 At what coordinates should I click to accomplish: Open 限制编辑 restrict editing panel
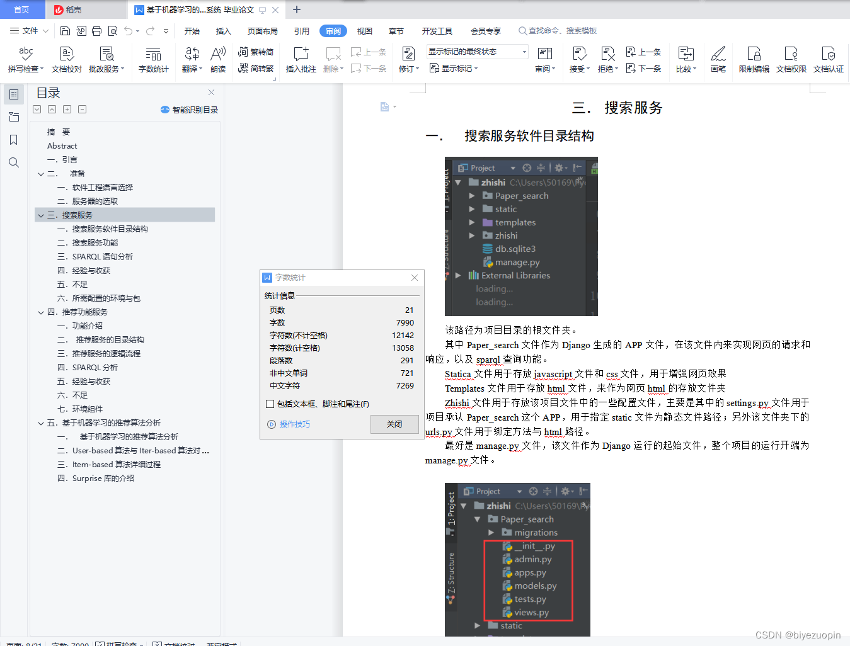pos(754,59)
